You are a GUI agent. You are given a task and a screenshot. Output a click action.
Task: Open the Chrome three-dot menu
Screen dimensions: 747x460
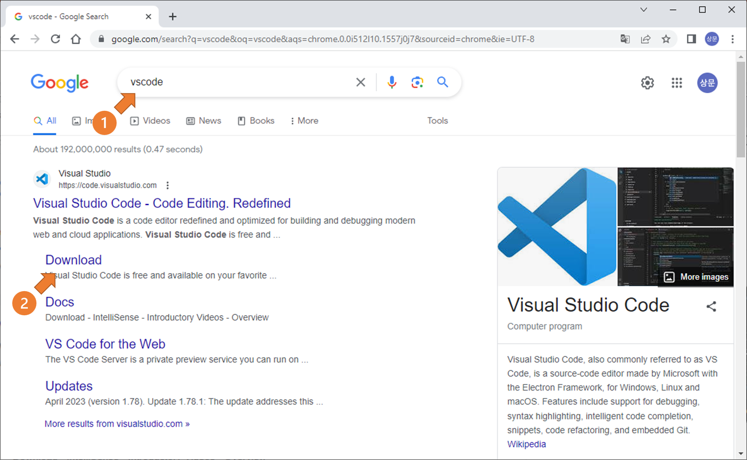click(x=733, y=39)
